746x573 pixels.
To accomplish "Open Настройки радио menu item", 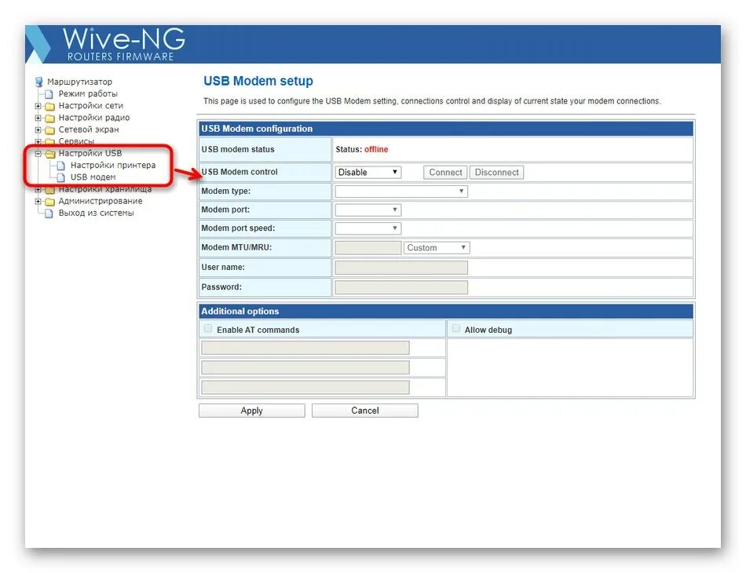I will 94,118.
